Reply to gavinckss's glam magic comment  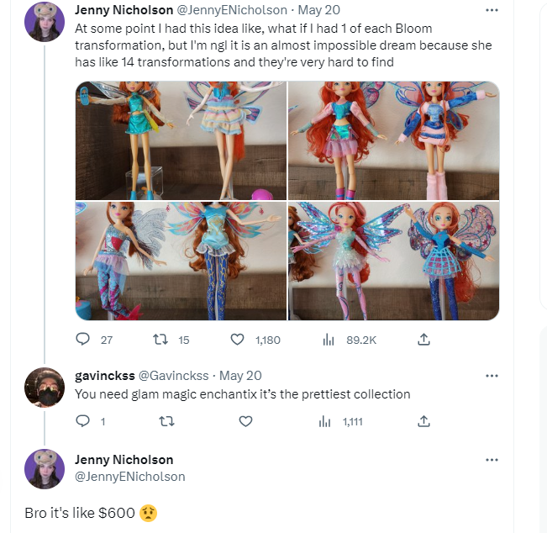click(x=83, y=422)
